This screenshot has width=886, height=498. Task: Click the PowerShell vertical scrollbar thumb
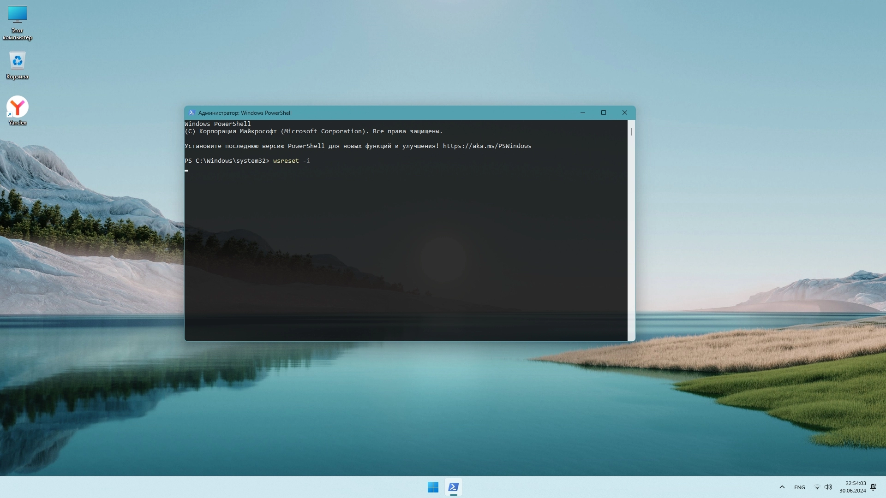tap(631, 132)
